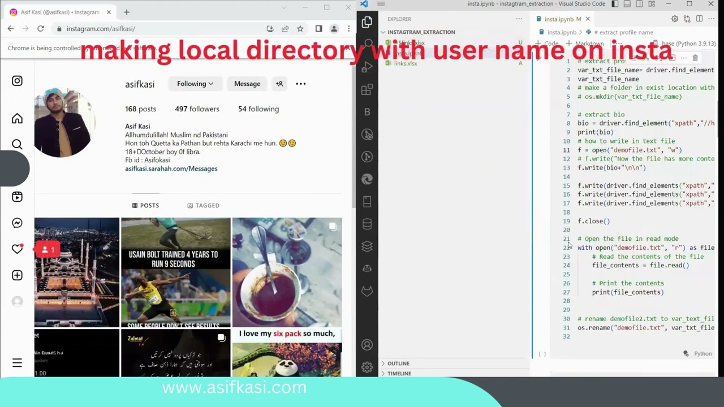The height and width of the screenshot is (407, 724).
Task: Open Accounts icon in VS Code activity bar
Action: click(367, 345)
